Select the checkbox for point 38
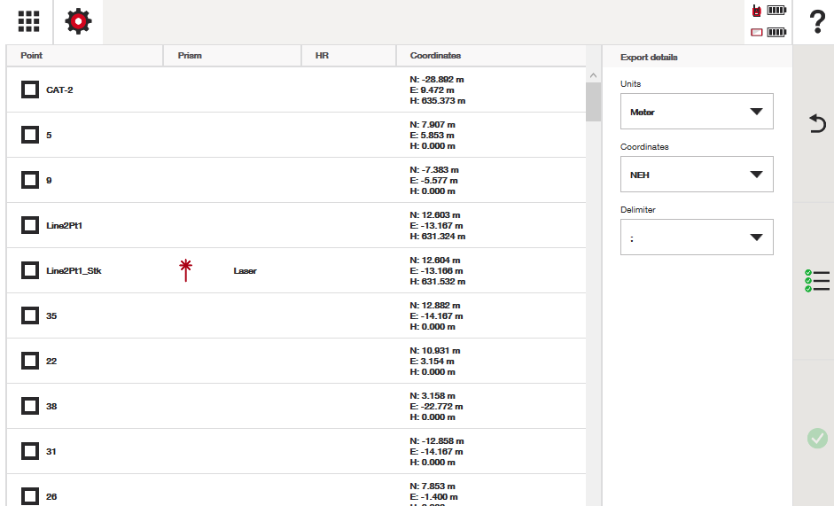The image size is (834, 506). coord(30,406)
